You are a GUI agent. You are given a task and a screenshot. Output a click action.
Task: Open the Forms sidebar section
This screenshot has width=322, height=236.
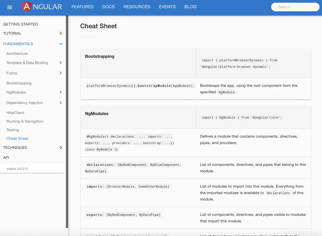(12, 73)
